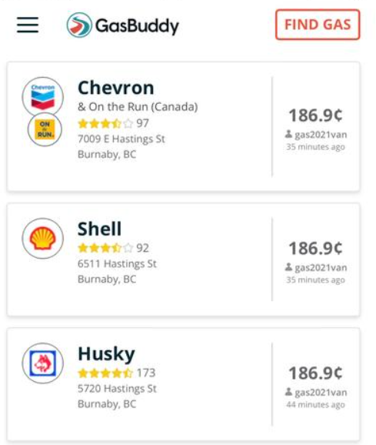Viewport: 376px width, 445px height.
Task: Click the GasBuddy logo icon
Action: (79, 25)
